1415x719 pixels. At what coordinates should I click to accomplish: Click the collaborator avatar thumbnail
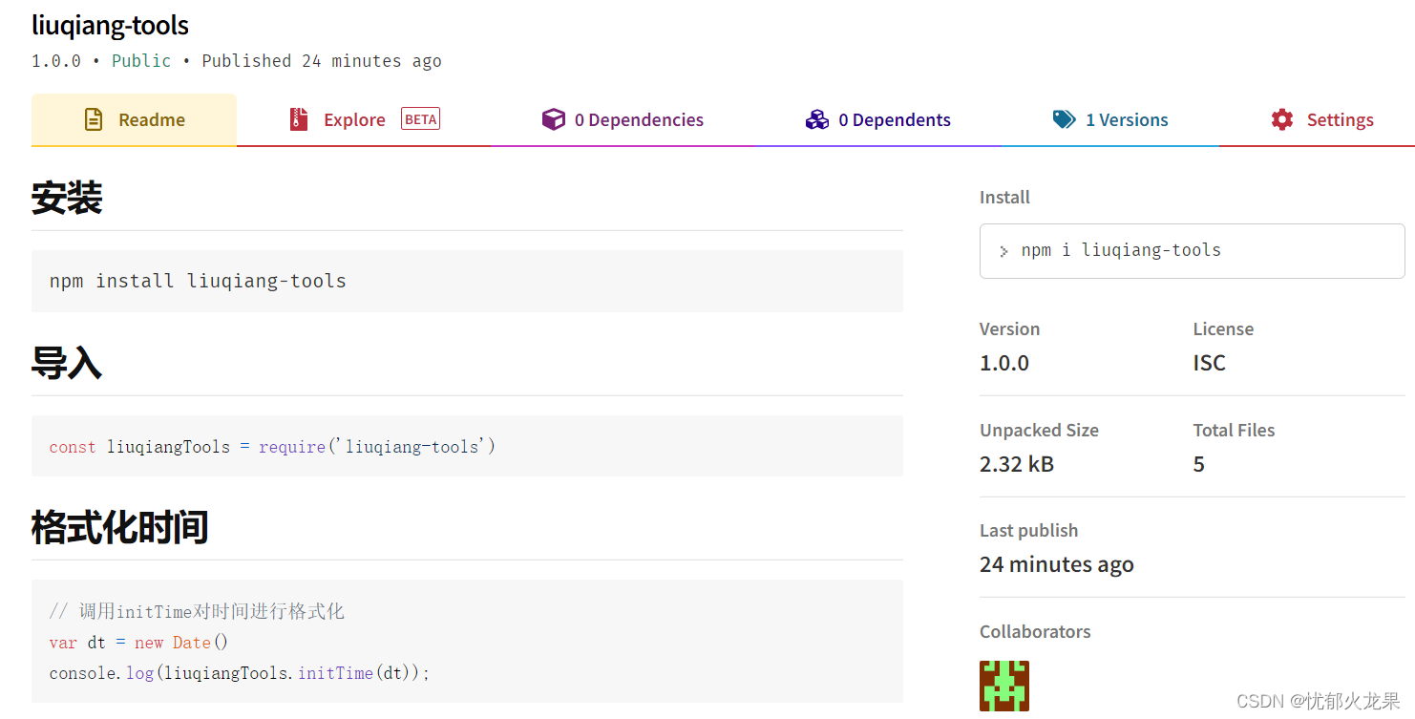[x=1004, y=686]
